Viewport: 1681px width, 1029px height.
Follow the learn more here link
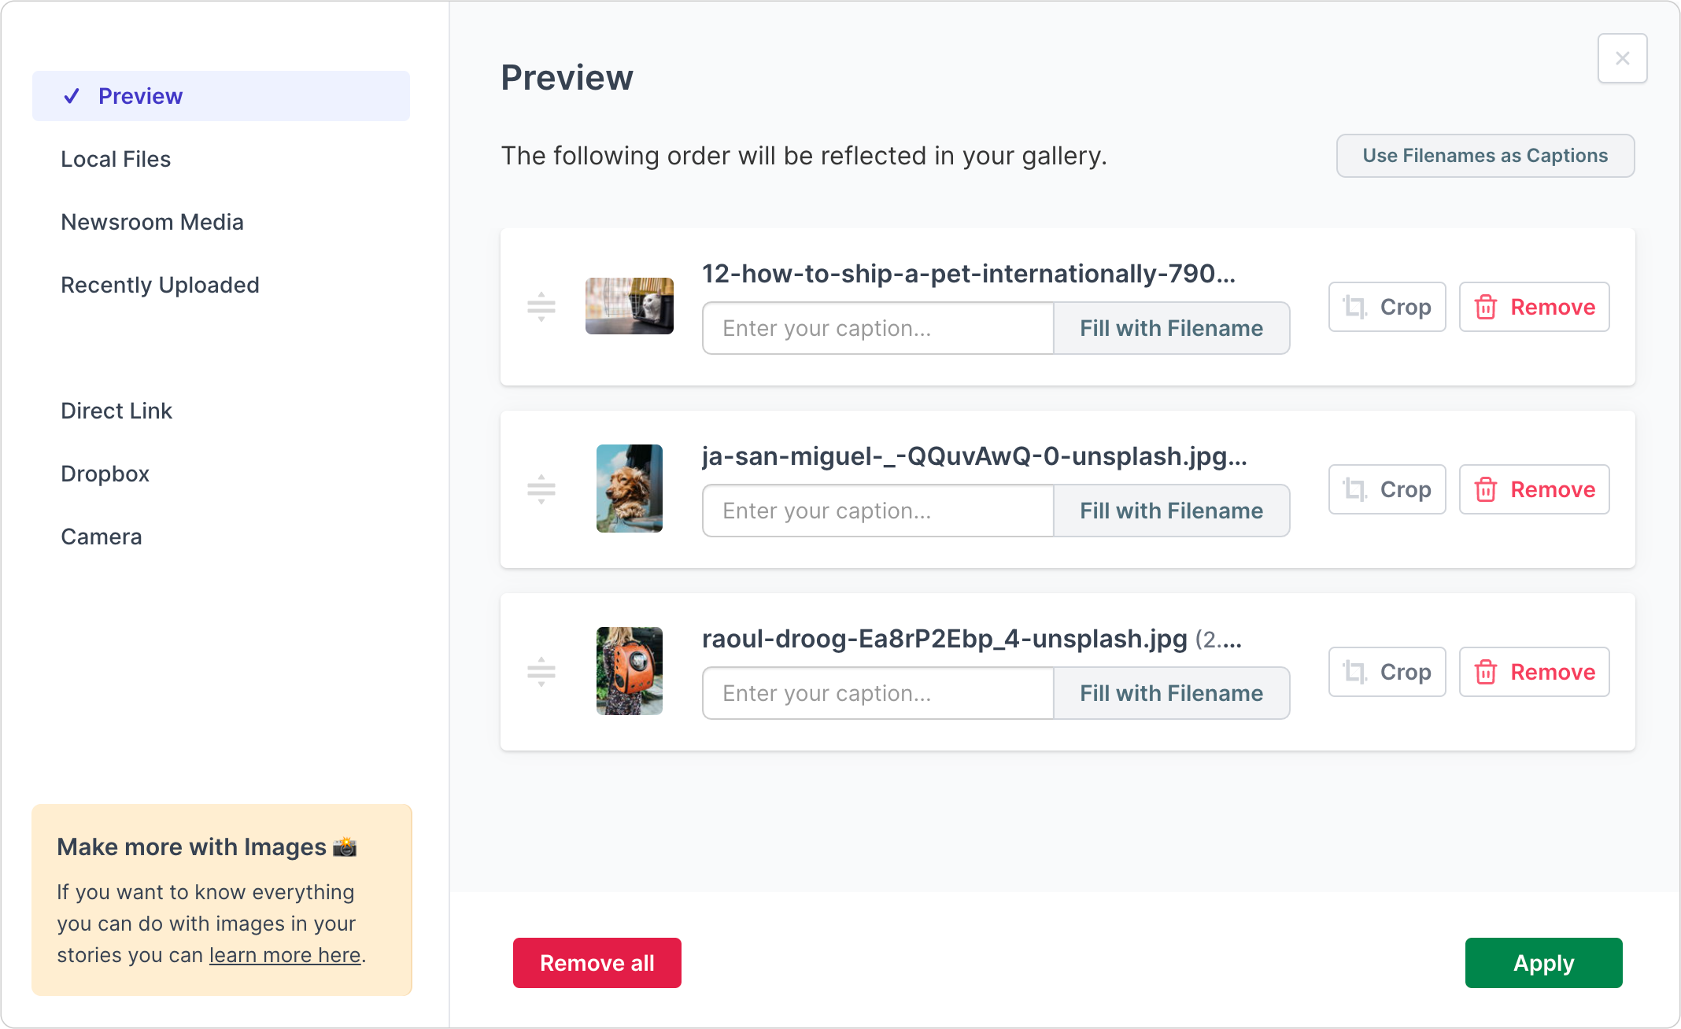pos(285,955)
